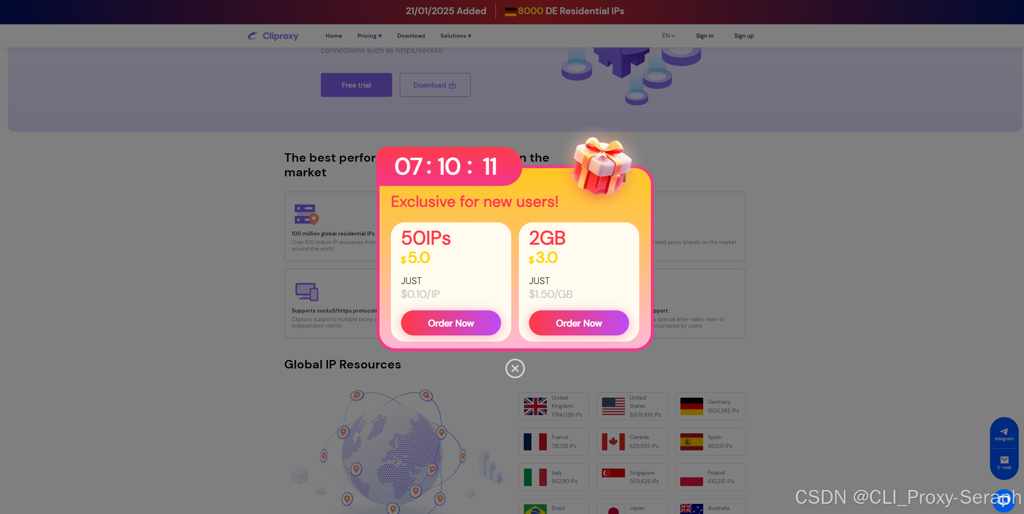1024x514 pixels.
Task: Close the new users promo popup
Action: 515,368
